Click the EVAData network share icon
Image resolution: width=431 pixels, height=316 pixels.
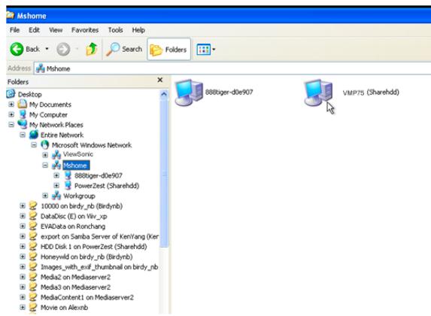pyautogui.click(x=33, y=226)
